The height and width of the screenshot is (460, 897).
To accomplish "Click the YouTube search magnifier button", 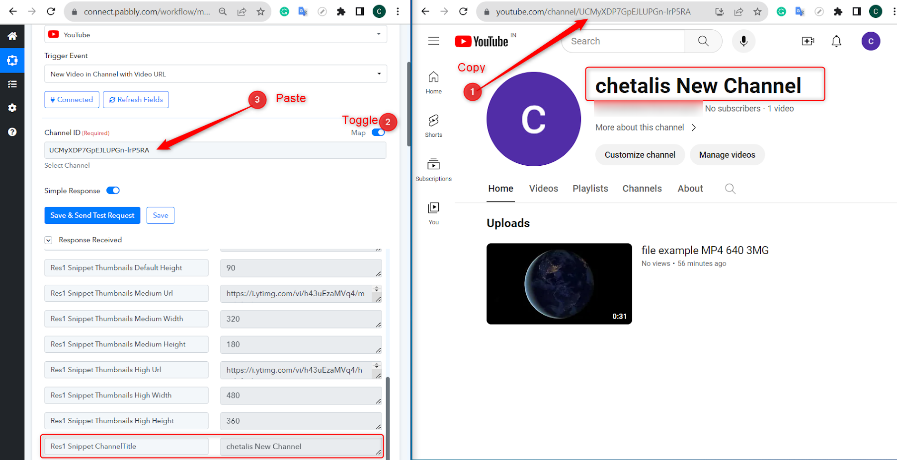I will pos(703,41).
